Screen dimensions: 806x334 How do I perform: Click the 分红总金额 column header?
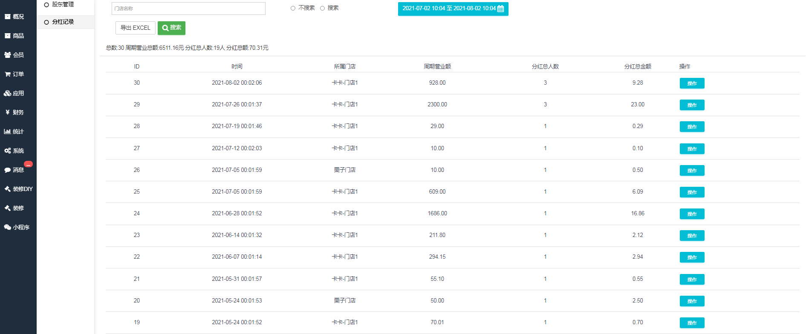tap(638, 66)
